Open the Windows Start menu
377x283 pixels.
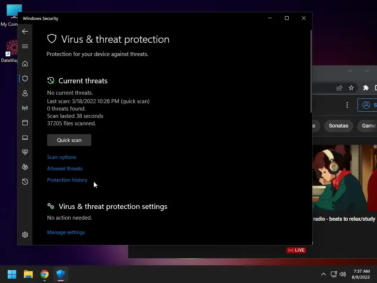click(12, 274)
